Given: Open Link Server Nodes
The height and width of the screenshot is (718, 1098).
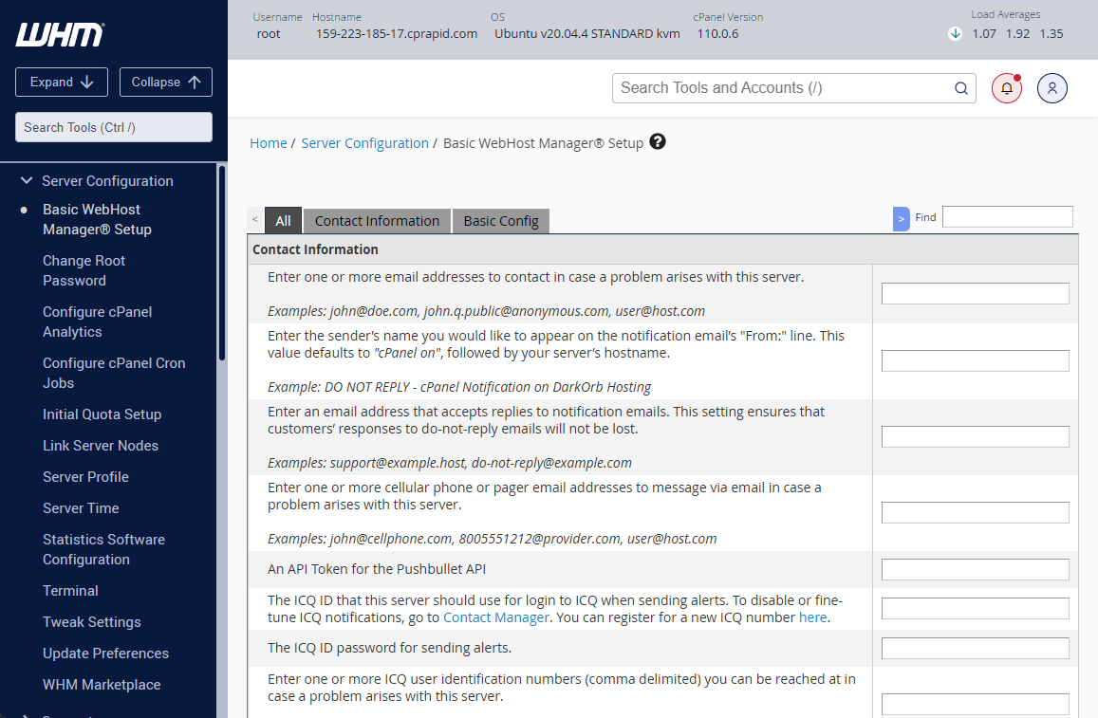Looking at the screenshot, I should point(101,445).
